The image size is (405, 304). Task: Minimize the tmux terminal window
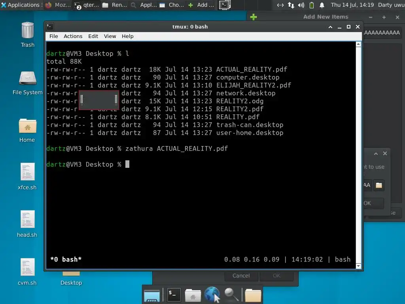pos(339,27)
